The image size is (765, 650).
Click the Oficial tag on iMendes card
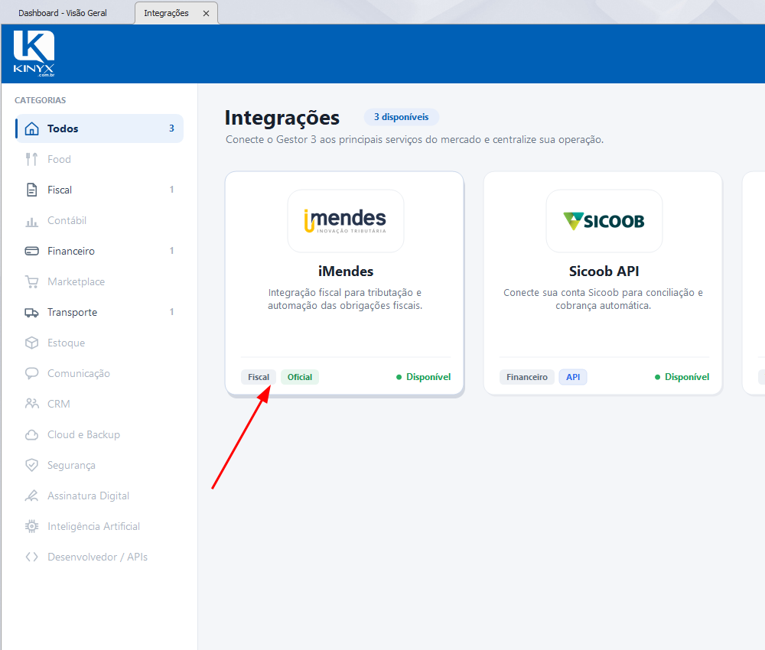(300, 377)
